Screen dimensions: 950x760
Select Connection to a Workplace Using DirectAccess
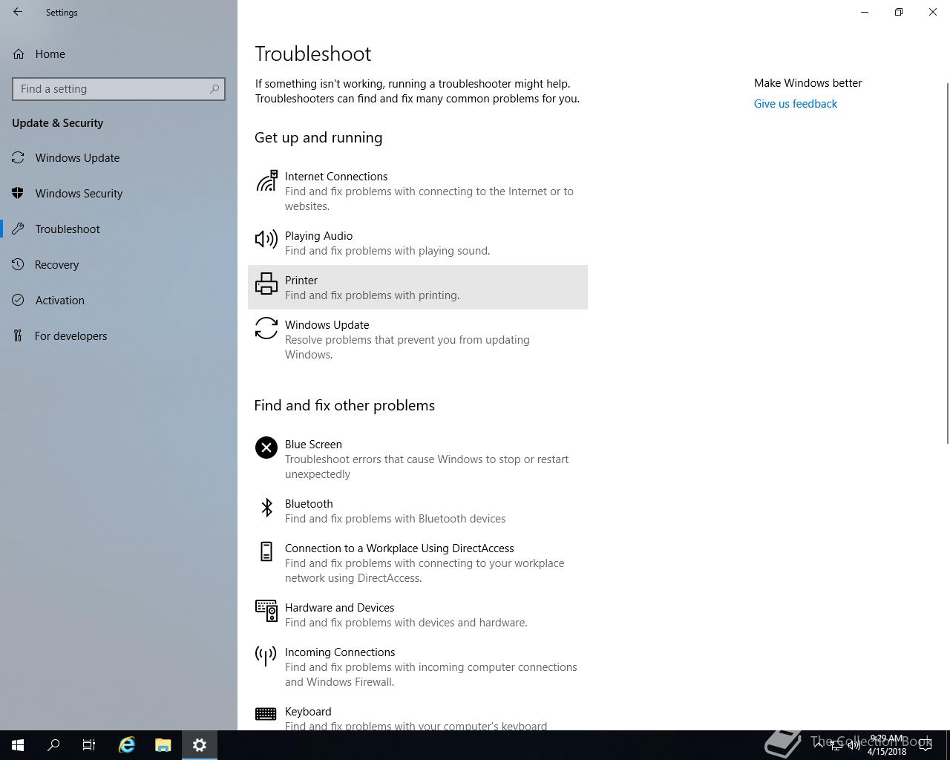418,563
